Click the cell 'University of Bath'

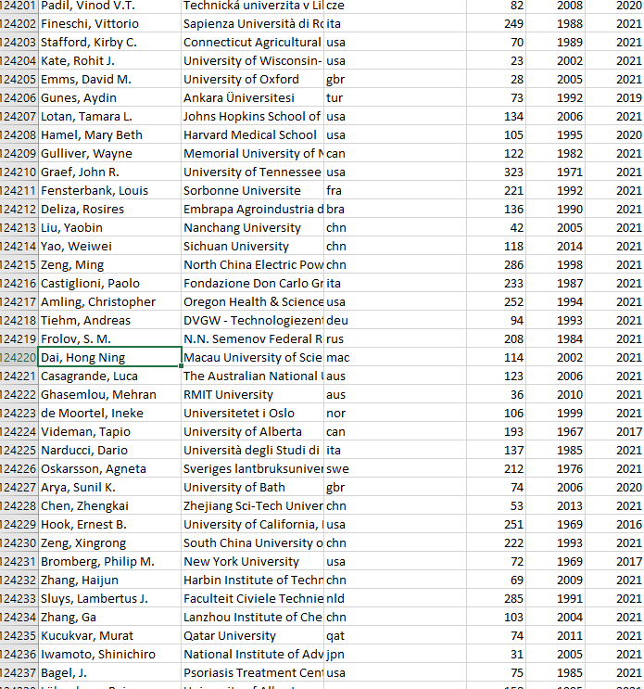pos(252,488)
